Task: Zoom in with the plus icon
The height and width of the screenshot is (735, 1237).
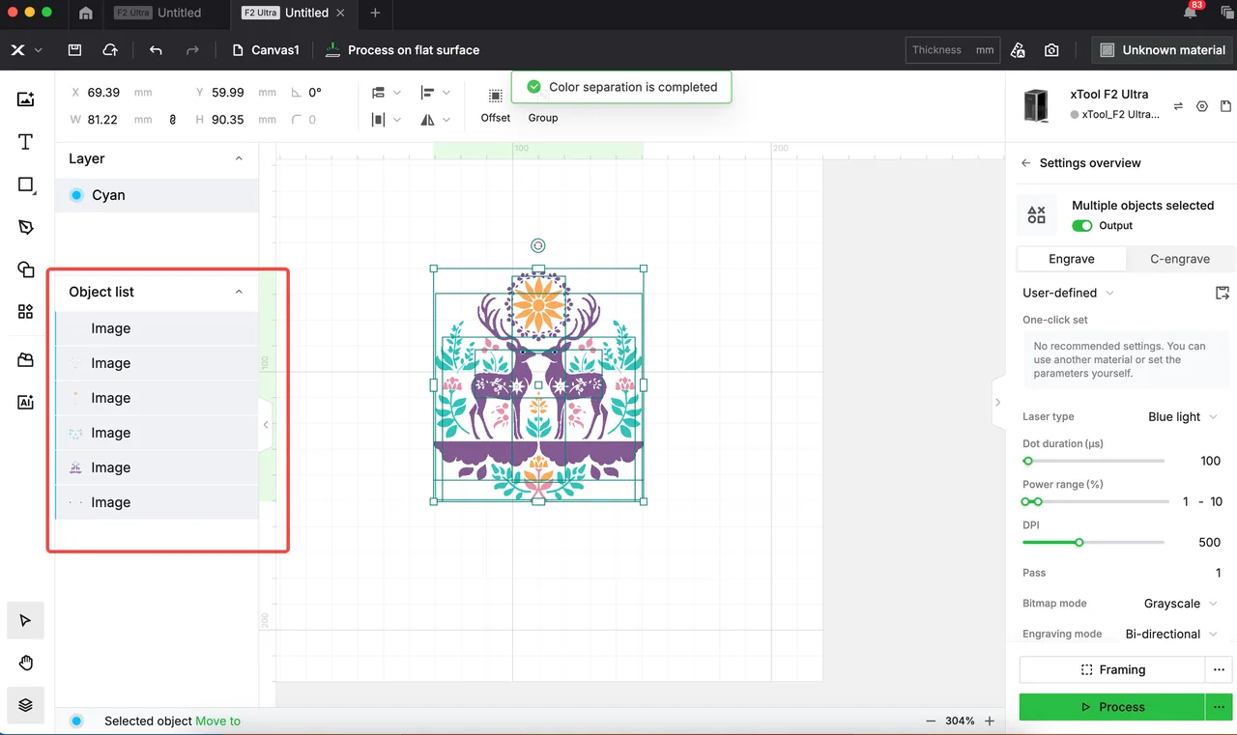Action: [990, 721]
